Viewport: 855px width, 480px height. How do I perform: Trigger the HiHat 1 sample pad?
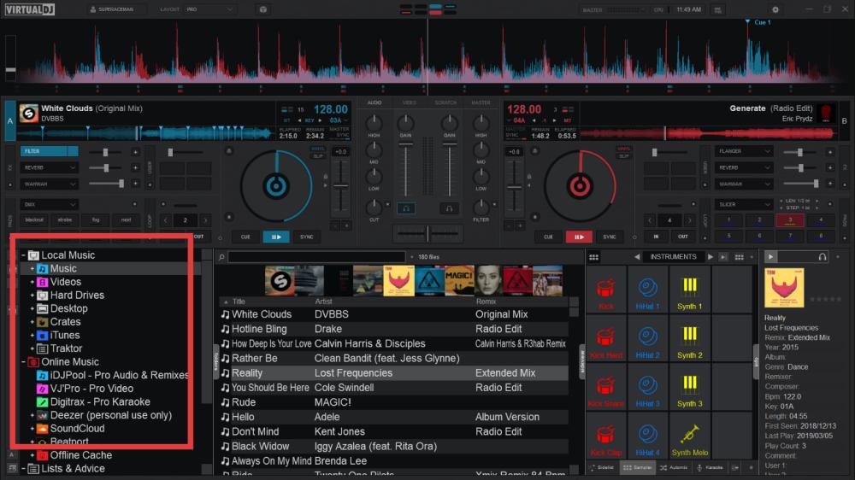pyautogui.click(x=647, y=290)
